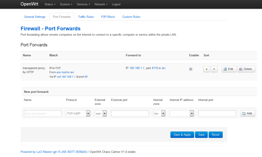Move the transparent-proxy rule up
The height and width of the screenshot is (157, 262).
[206, 69]
